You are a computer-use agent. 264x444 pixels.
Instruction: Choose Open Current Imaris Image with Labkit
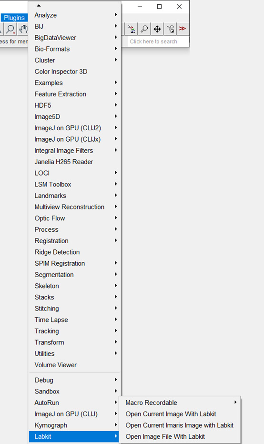click(x=180, y=425)
